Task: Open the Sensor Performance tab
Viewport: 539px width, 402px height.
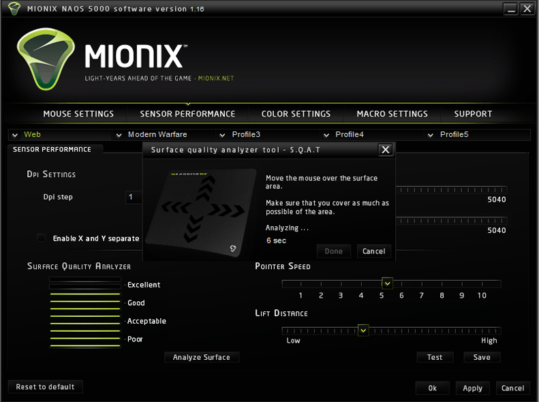Action: [x=187, y=114]
